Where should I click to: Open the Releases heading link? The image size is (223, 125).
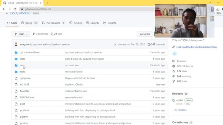pyautogui.click(x=177, y=94)
